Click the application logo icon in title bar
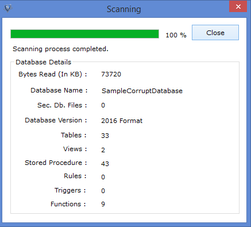Image resolution: width=251 pixels, height=227 pixels. (8, 8)
